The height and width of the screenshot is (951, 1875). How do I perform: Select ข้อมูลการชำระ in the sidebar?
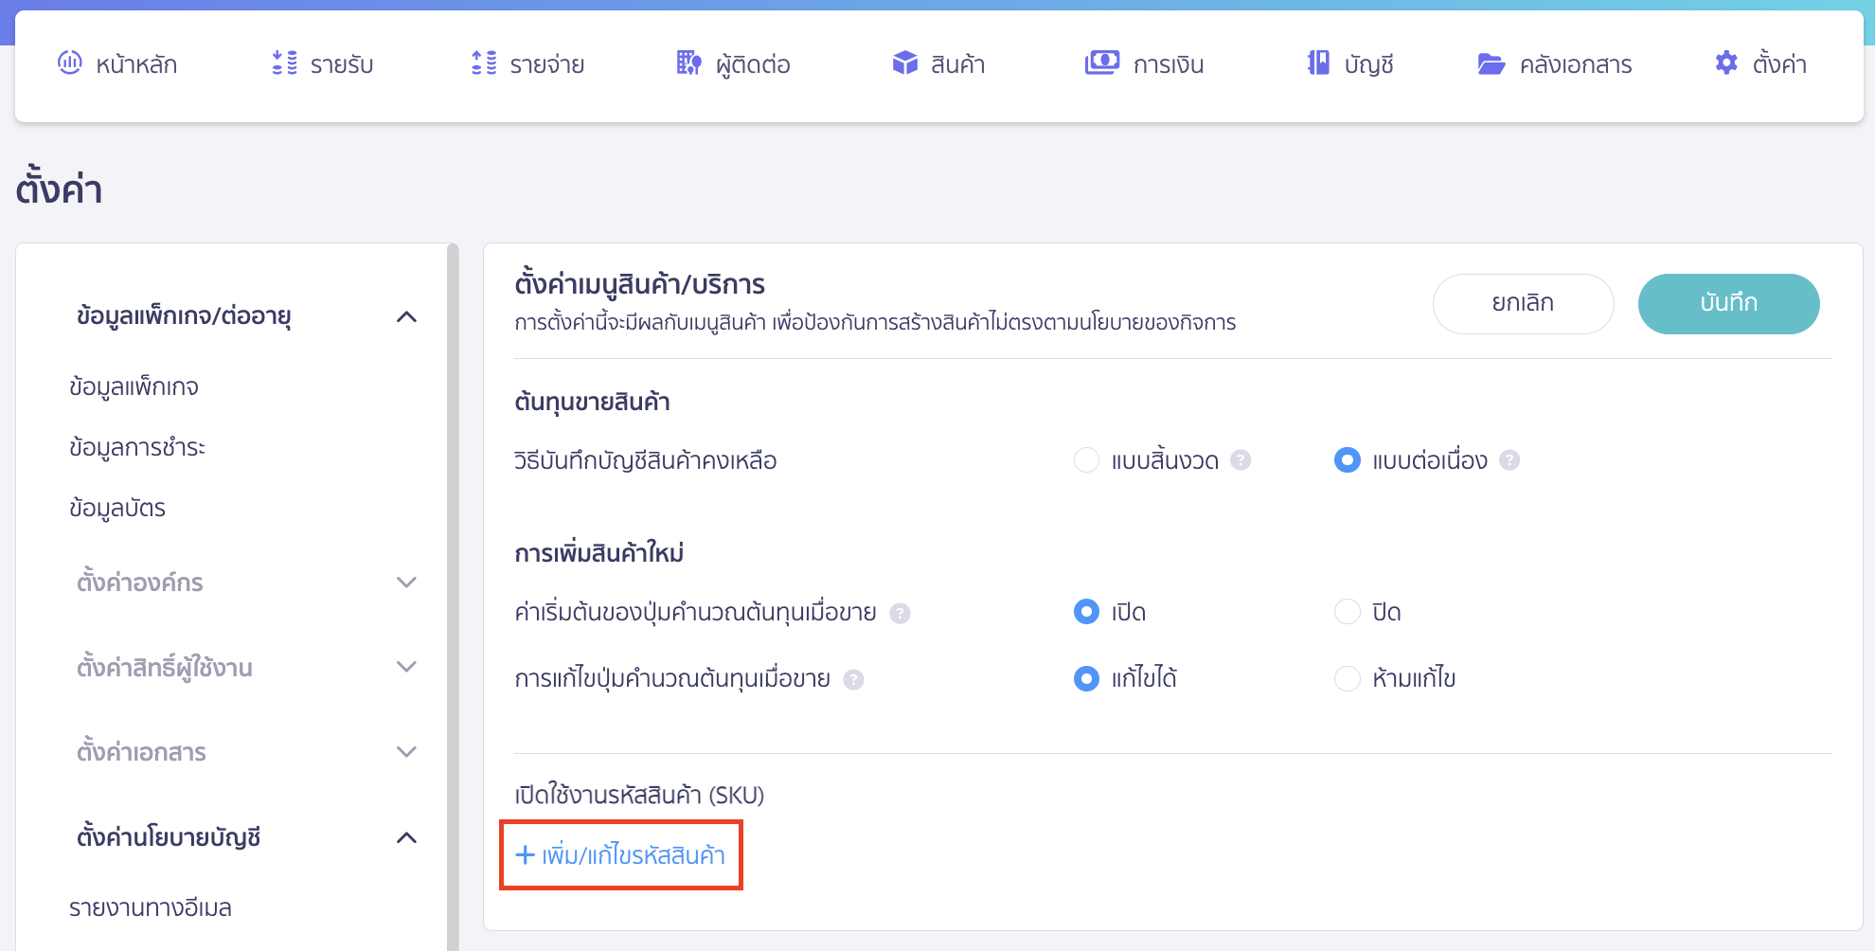click(x=138, y=447)
